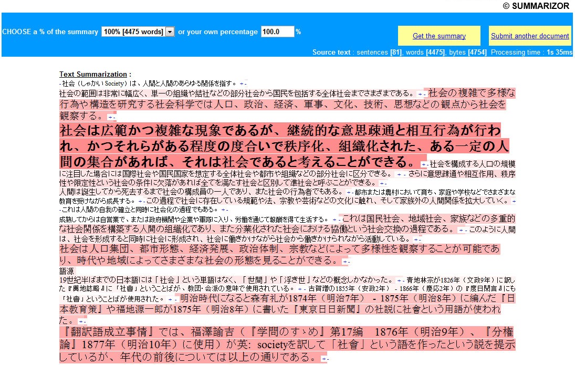Screen dimensions: 575x365
Task: Click the plus icon after sentence ending 行為者でもある。
Action: [348, 192]
